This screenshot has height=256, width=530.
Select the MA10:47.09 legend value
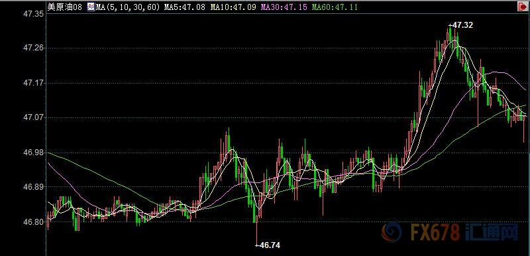pyautogui.click(x=233, y=7)
